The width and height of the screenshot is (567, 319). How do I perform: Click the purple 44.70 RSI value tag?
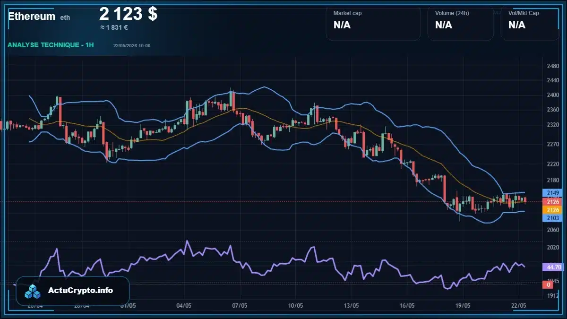tap(553, 267)
